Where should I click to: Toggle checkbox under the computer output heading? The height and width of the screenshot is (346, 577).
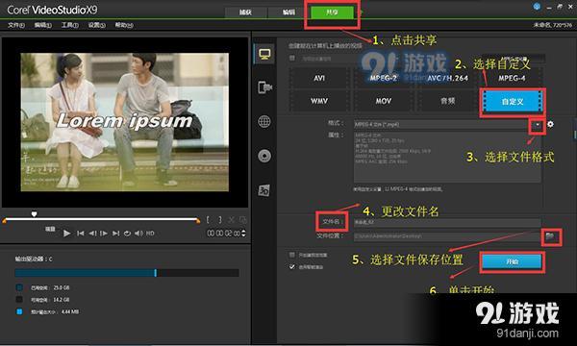(x=292, y=58)
